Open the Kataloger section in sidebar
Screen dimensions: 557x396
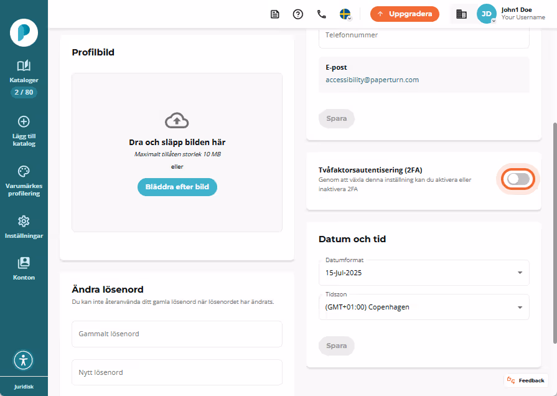click(24, 72)
